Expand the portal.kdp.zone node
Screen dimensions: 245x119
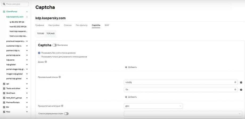[27, 55]
